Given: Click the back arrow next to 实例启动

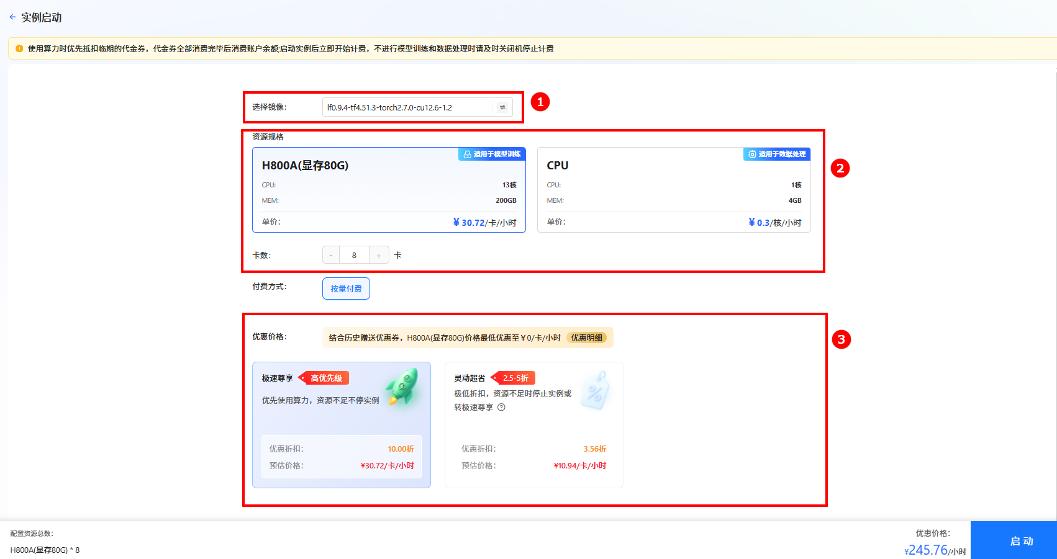Looking at the screenshot, I should click(x=12, y=17).
